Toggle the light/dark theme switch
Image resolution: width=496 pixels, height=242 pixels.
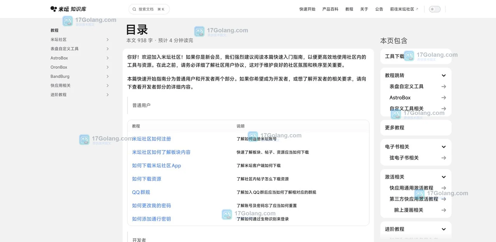point(435,9)
